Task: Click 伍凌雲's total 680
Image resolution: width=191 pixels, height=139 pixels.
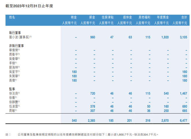Action: click(x=185, y=106)
